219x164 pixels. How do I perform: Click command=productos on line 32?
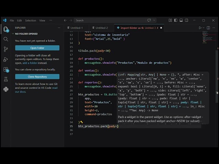pos(98,114)
